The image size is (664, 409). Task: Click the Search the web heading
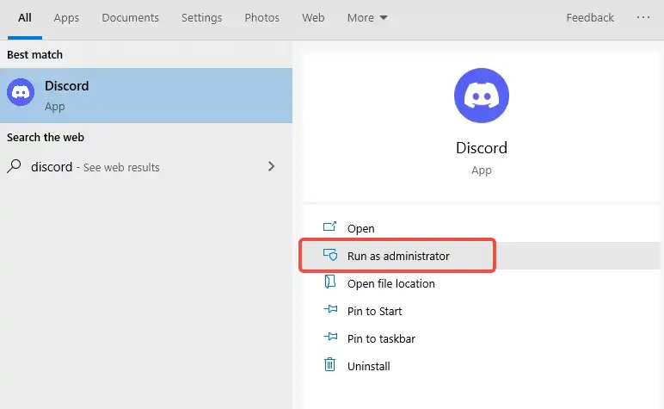pos(46,137)
